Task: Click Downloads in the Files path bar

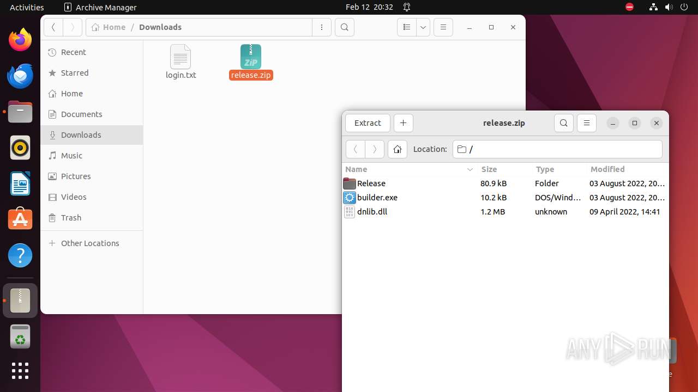Action: (160, 27)
